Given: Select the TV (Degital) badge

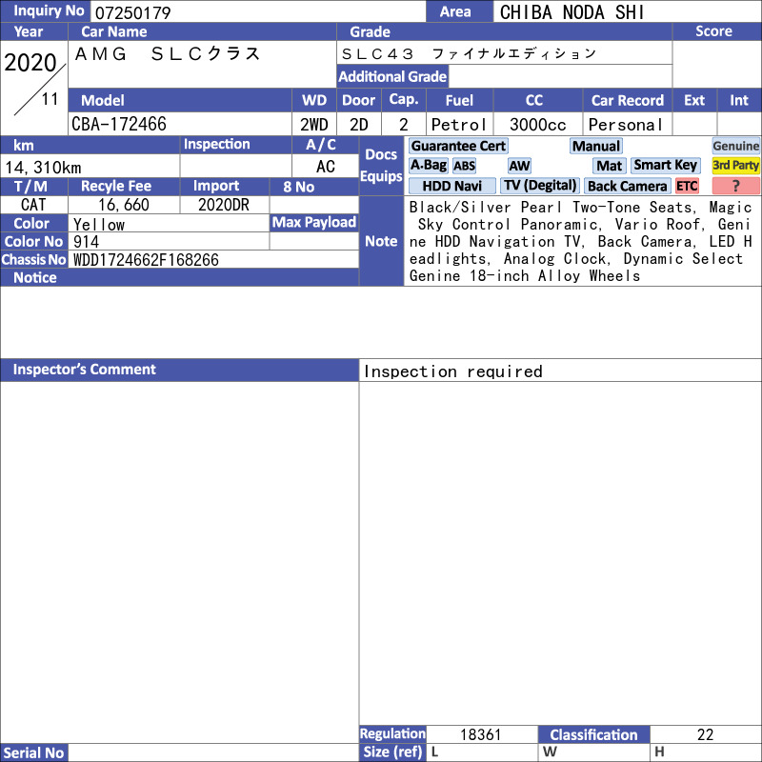Looking at the screenshot, I should pos(540,186).
